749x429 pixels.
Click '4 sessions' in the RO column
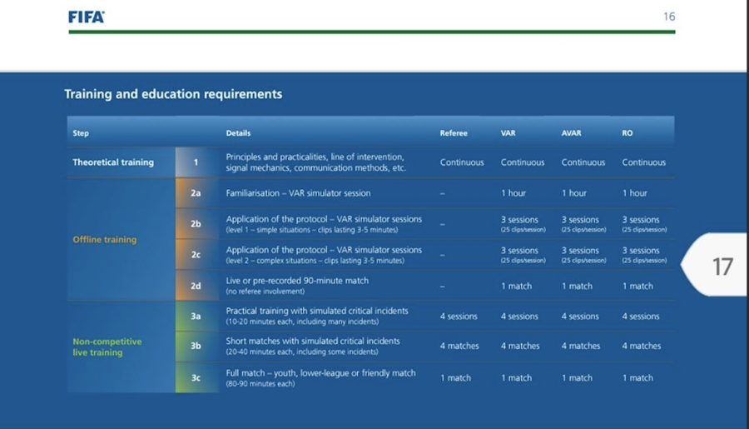641,317
